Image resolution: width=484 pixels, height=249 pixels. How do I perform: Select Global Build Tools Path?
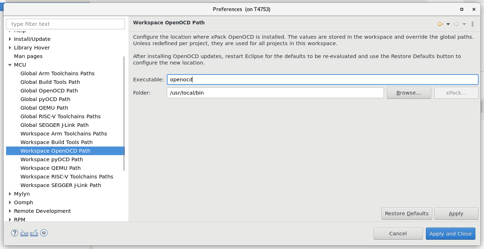[x=50, y=82]
